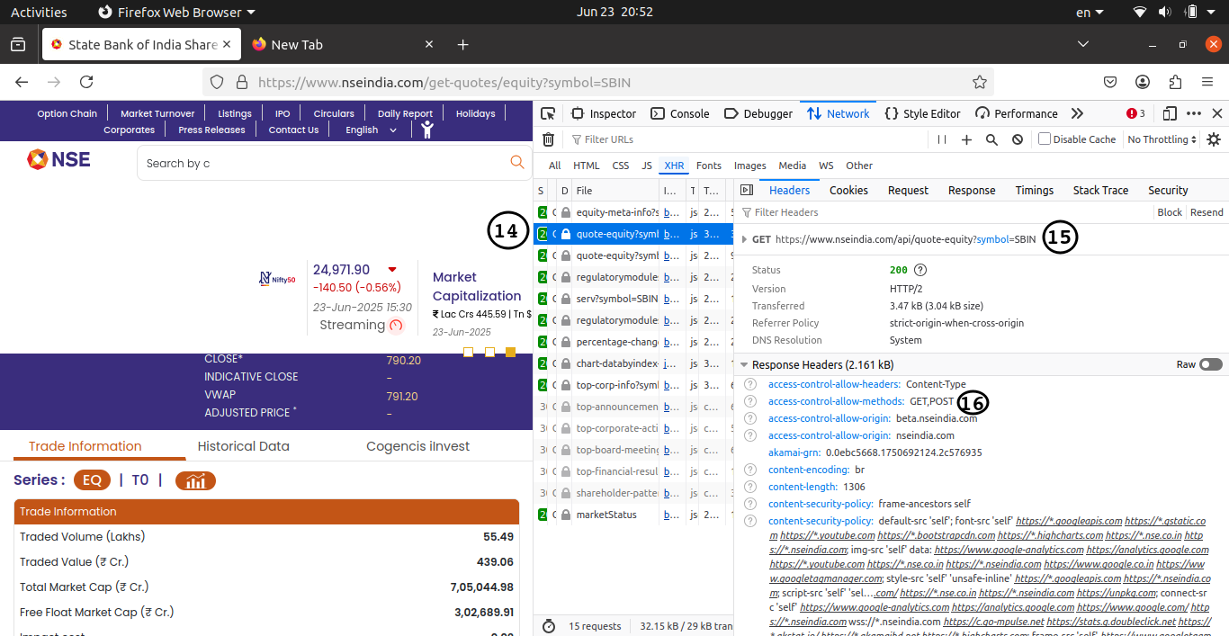Open the Response details tab
The height and width of the screenshot is (636, 1229).
click(x=972, y=190)
